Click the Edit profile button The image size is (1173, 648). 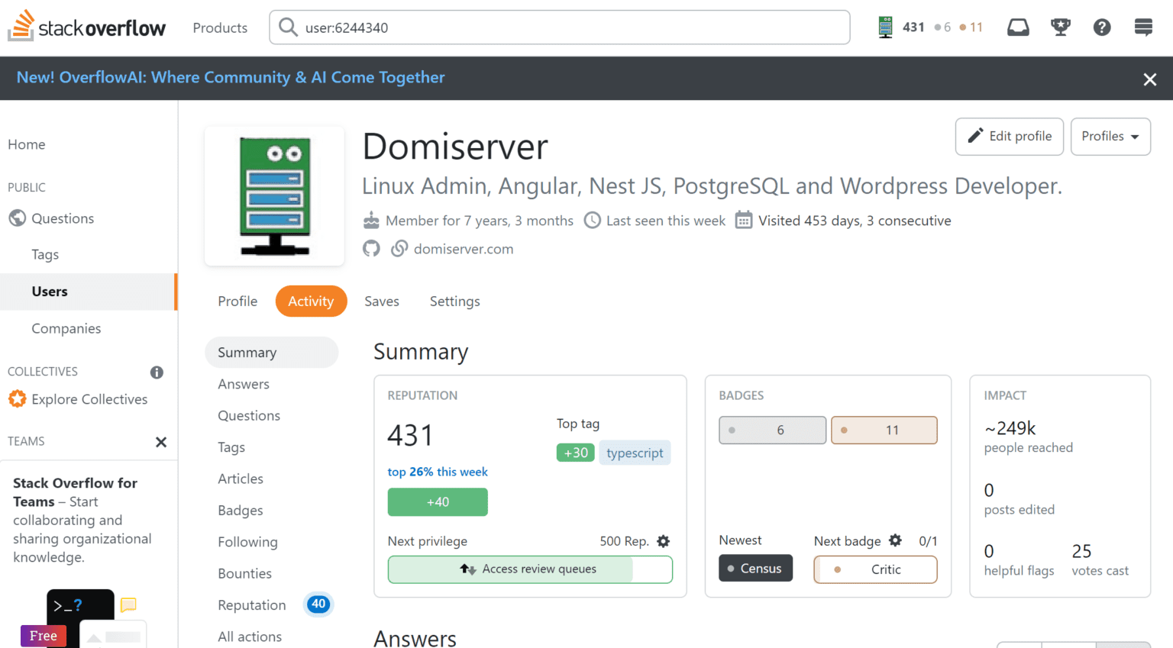pos(1009,137)
